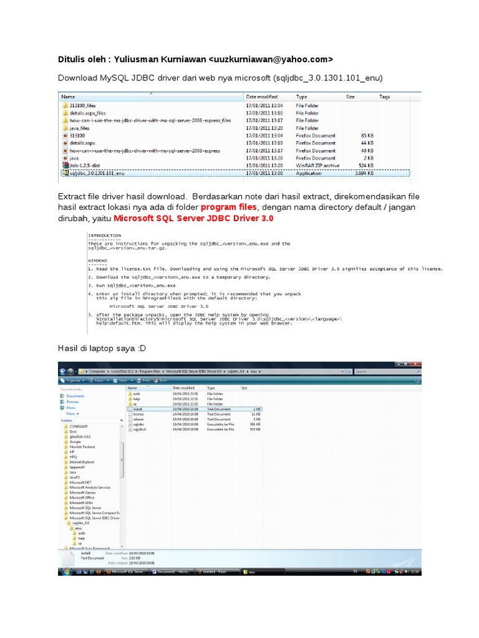Select Microsoft Analysis Services folder
The width and height of the screenshot is (479, 638).
(87, 487)
